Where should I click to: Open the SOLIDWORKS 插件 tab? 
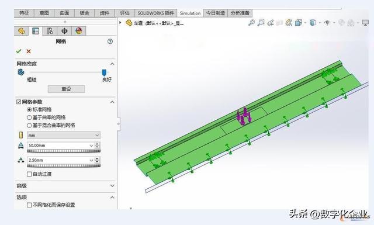coord(156,13)
